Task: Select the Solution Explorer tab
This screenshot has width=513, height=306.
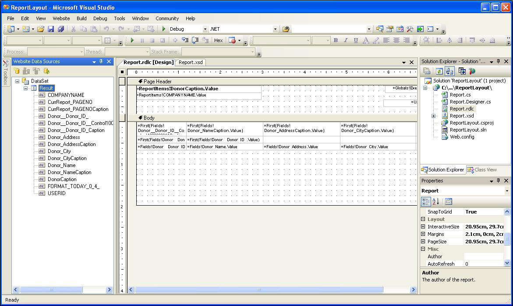Action: [442, 170]
